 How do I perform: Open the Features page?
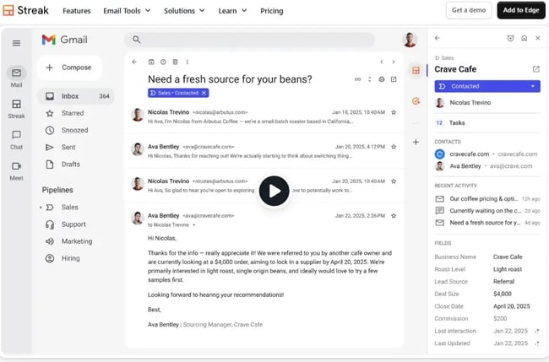76,11
